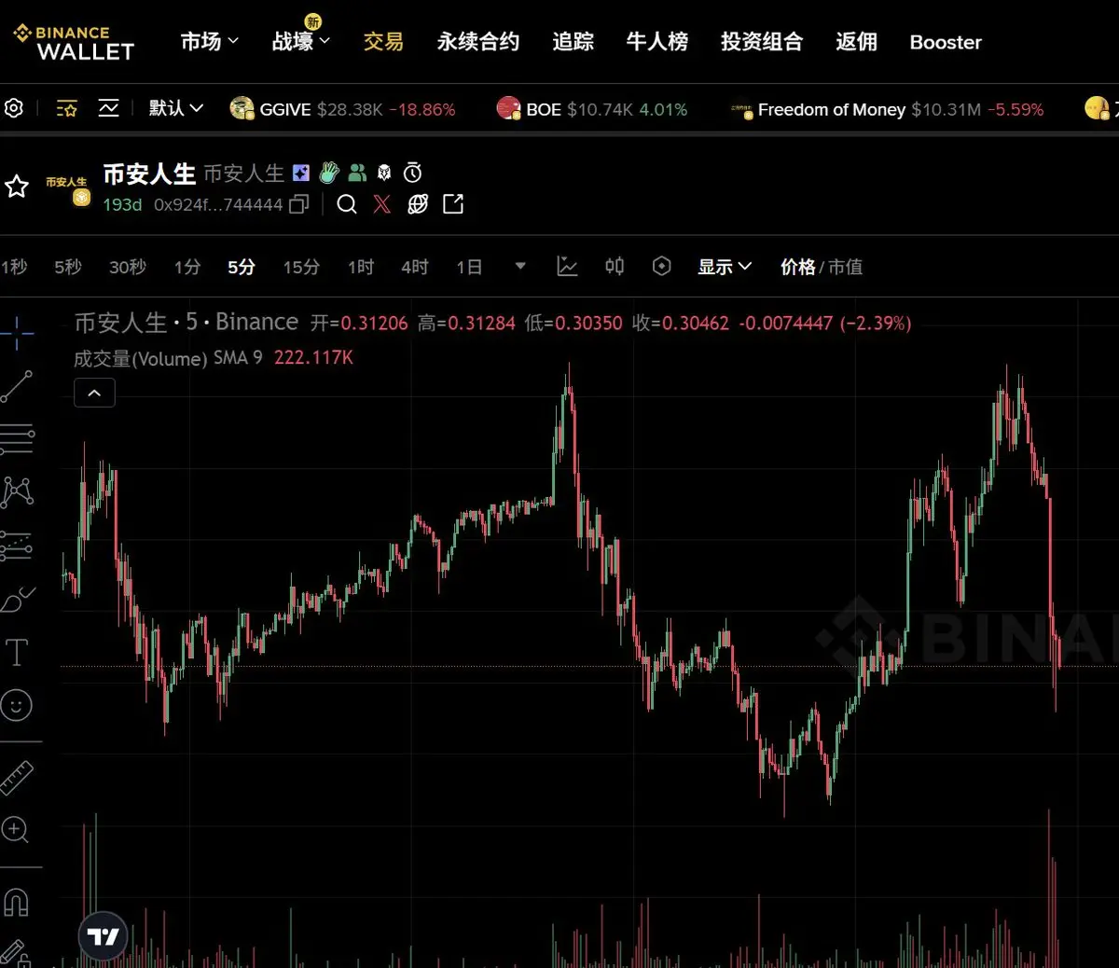
Task: Open the indicators chart icon
Action: click(x=567, y=267)
